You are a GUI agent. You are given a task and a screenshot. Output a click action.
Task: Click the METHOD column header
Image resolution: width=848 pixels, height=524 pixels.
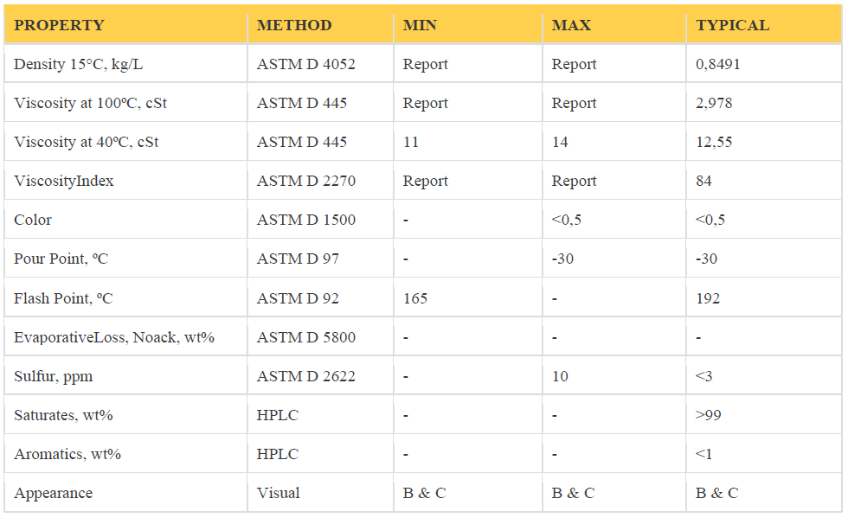[294, 25]
